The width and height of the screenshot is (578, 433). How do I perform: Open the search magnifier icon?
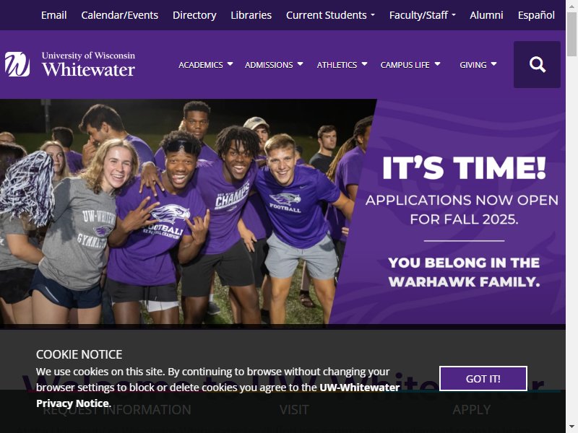(537, 64)
